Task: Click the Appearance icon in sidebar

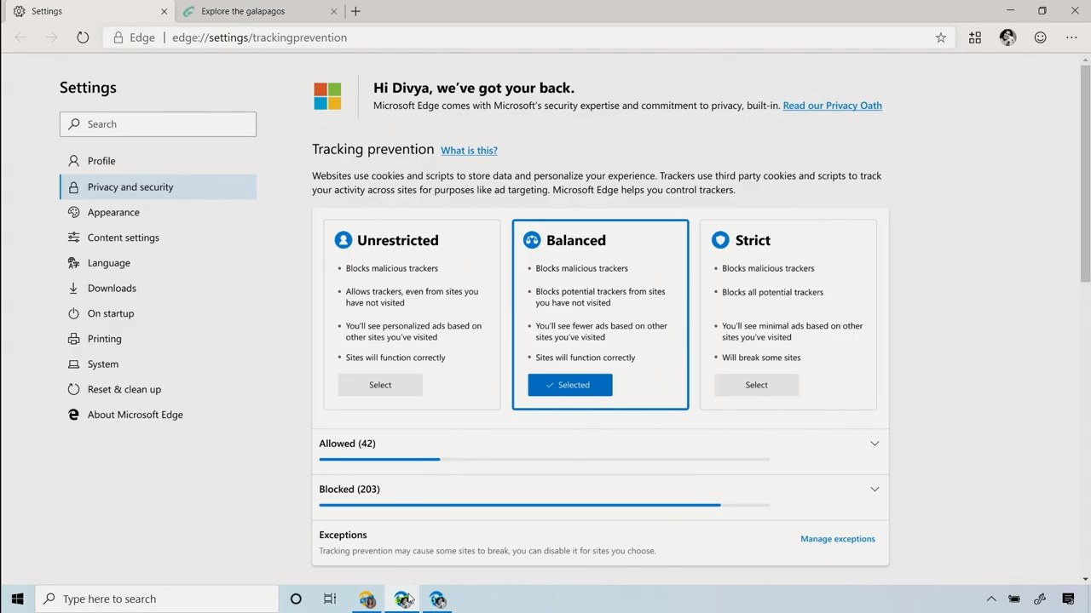Action: (x=73, y=212)
